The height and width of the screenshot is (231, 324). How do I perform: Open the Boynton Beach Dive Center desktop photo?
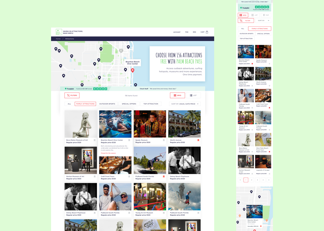coord(115,124)
